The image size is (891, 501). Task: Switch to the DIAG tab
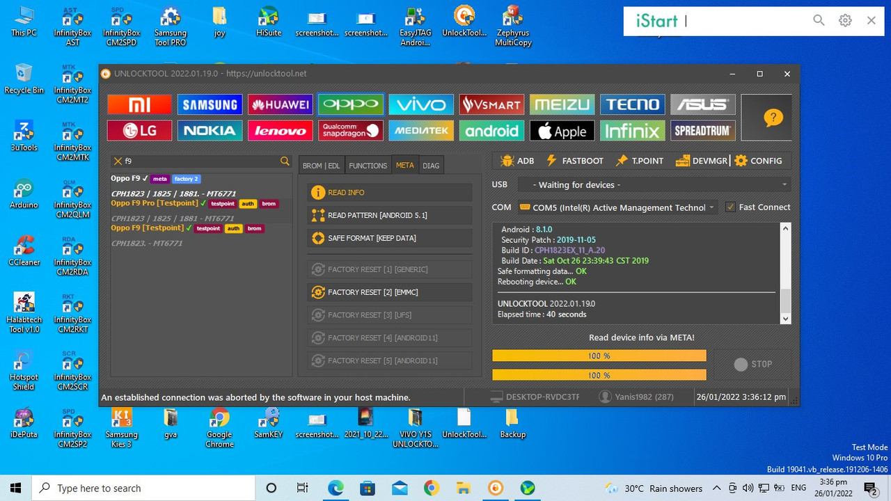(431, 166)
